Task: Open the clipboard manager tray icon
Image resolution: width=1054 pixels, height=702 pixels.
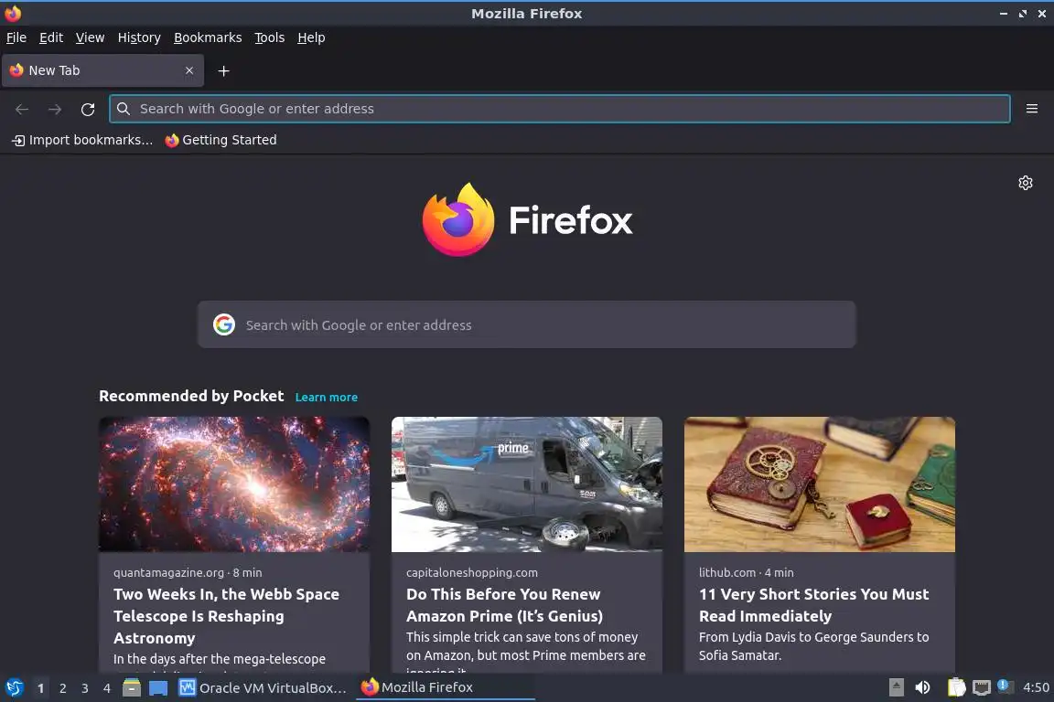Action: [956, 687]
